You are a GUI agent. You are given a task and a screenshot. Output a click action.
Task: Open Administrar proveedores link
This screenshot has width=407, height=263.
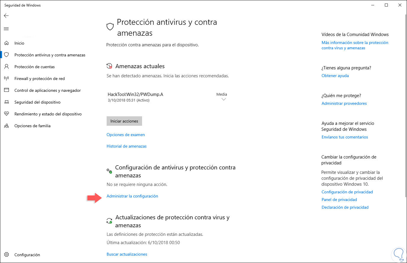[344, 103]
